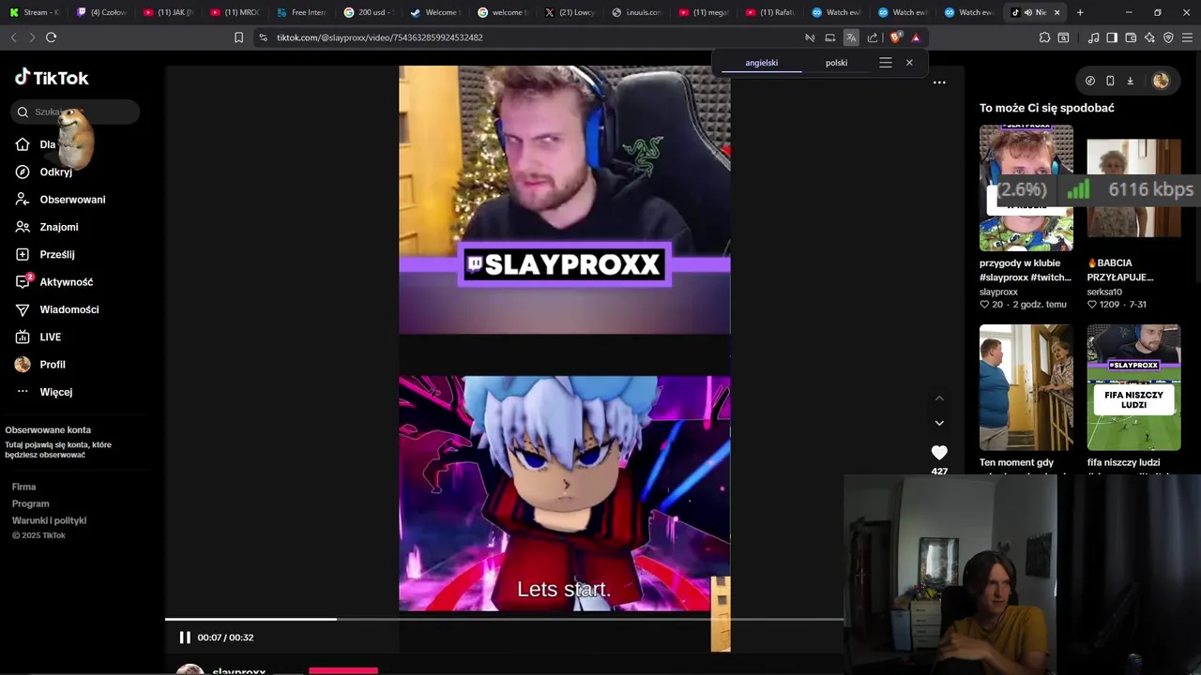The width and height of the screenshot is (1201, 675).
Task: Open the VPN shield icon
Action: (x=1168, y=37)
